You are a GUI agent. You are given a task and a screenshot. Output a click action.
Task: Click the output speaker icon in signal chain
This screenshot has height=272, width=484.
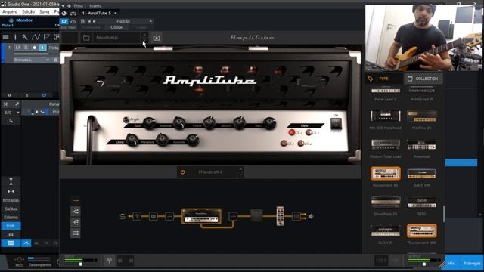click(311, 217)
